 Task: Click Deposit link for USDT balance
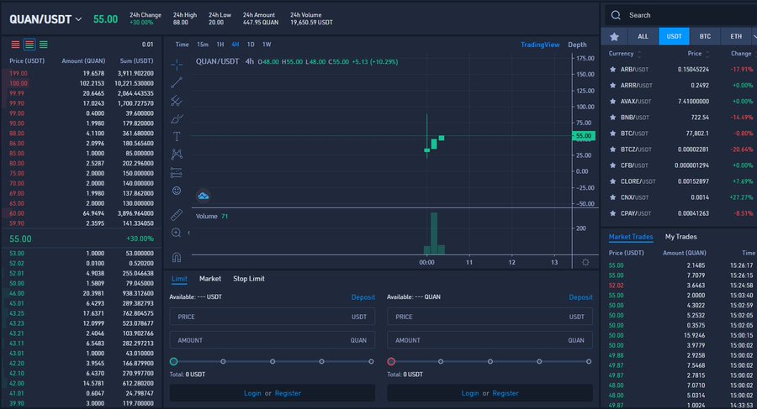coord(363,297)
